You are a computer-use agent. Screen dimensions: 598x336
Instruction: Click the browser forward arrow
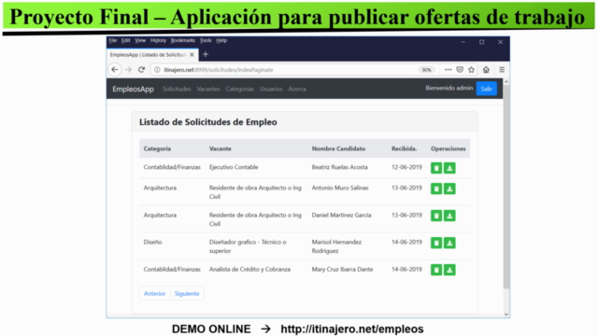point(128,70)
